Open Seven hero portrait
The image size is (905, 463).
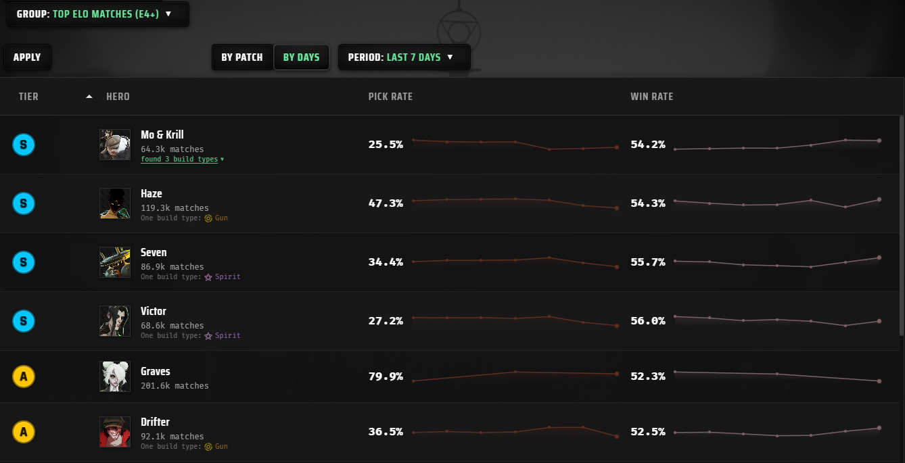pyautogui.click(x=115, y=262)
